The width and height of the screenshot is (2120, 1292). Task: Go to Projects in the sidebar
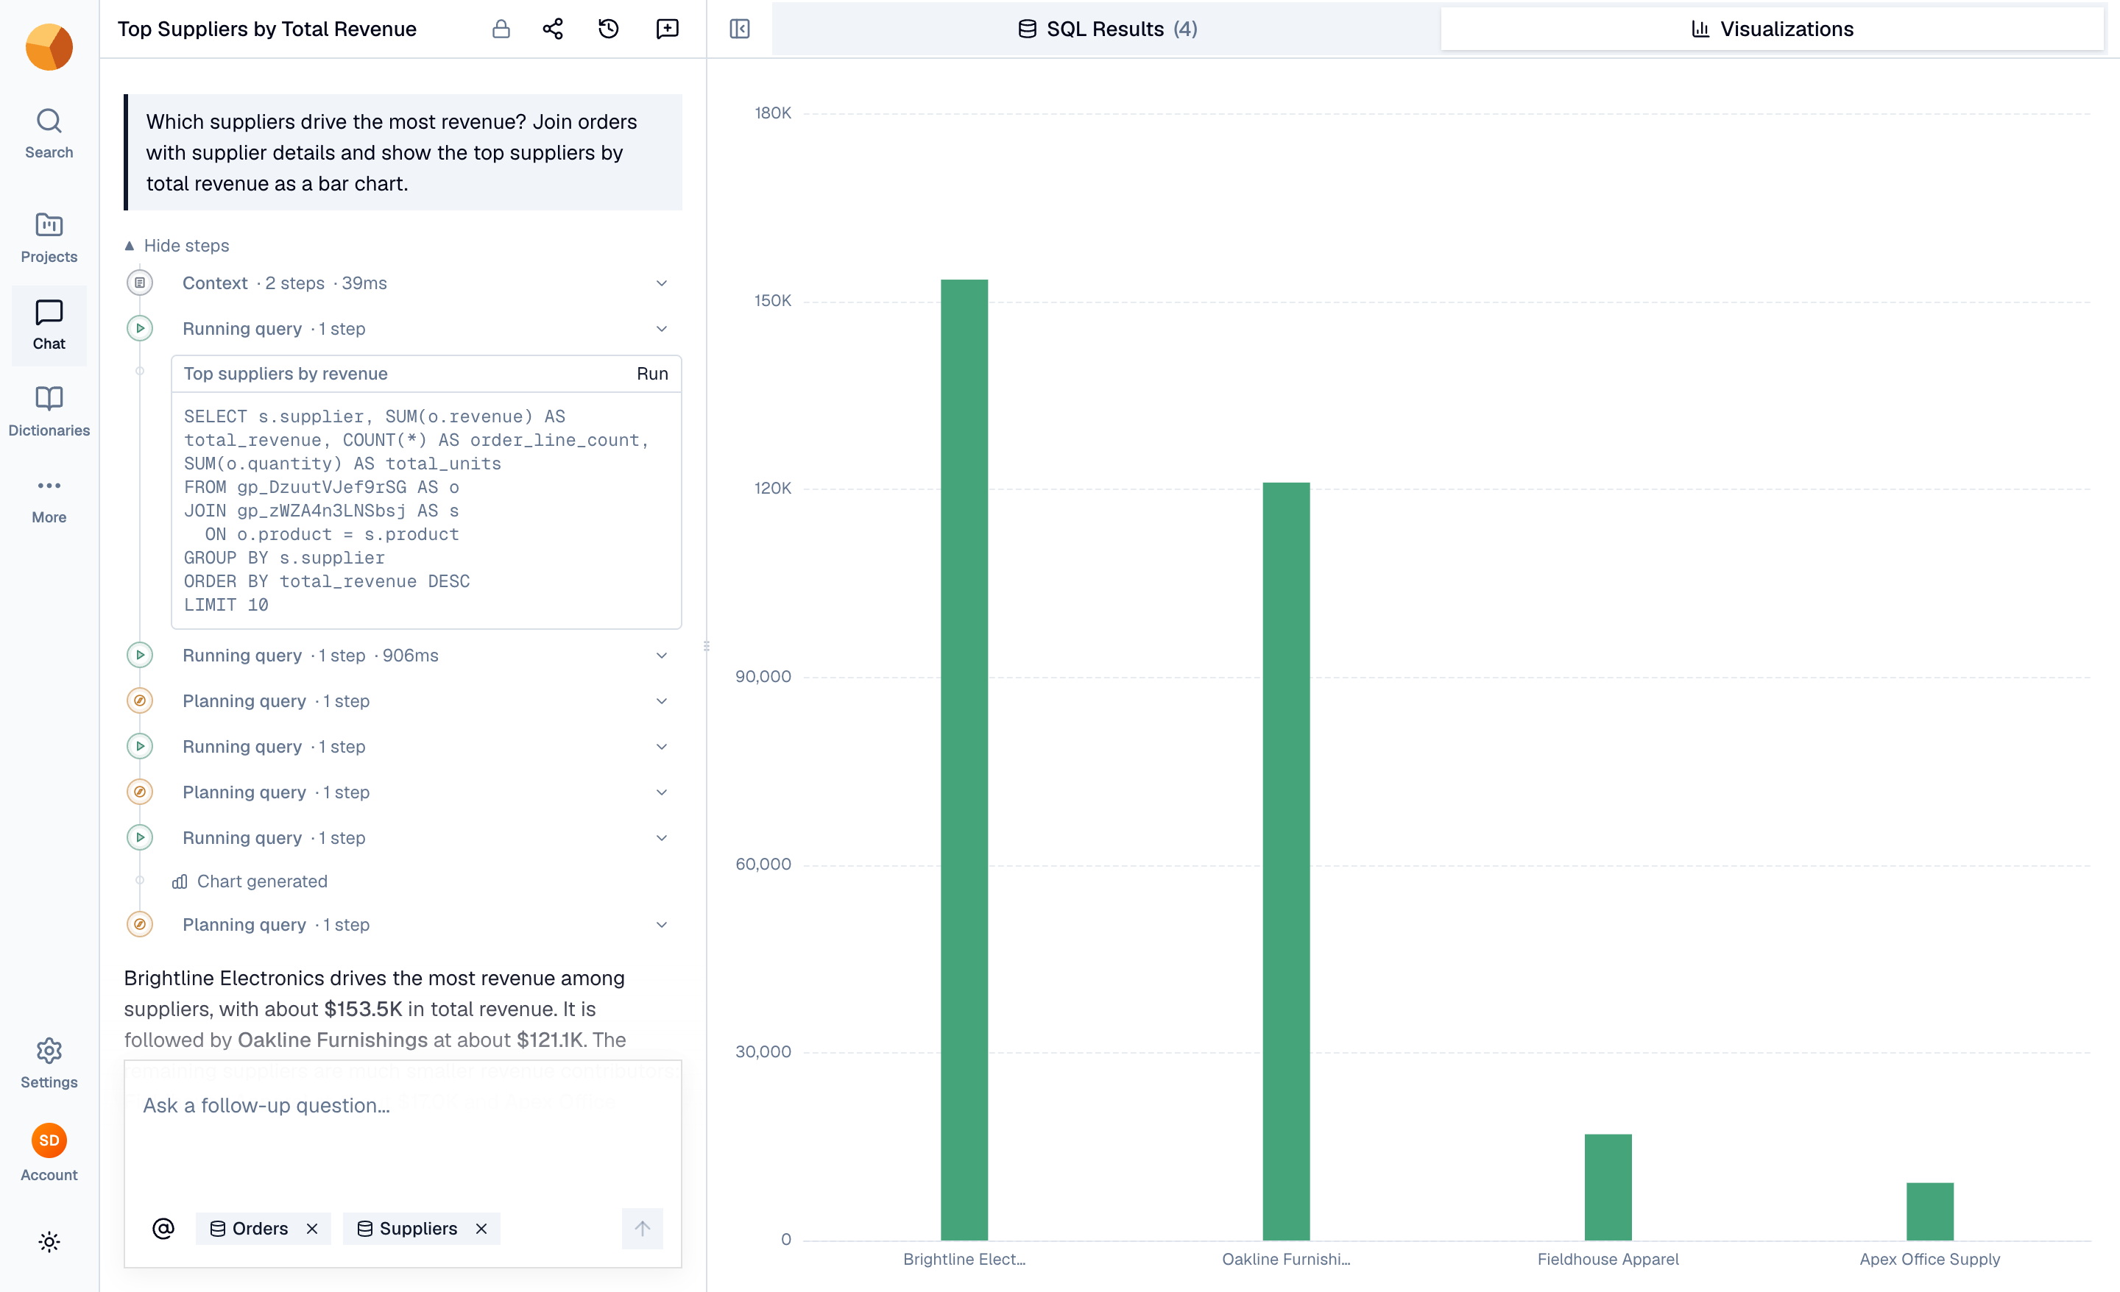click(x=49, y=238)
